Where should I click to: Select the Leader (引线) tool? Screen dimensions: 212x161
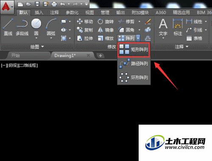(194, 30)
